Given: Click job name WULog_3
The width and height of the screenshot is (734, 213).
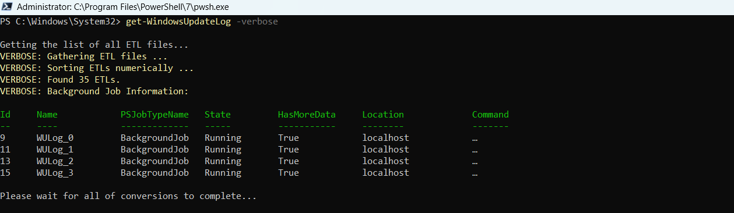Looking at the screenshot, I should coord(55,173).
